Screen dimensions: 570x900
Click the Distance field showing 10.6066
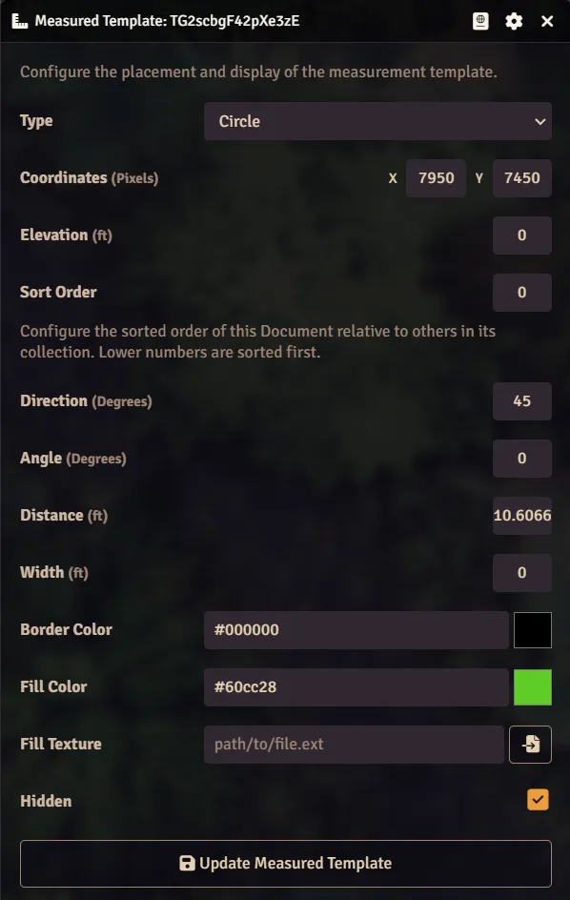click(521, 516)
